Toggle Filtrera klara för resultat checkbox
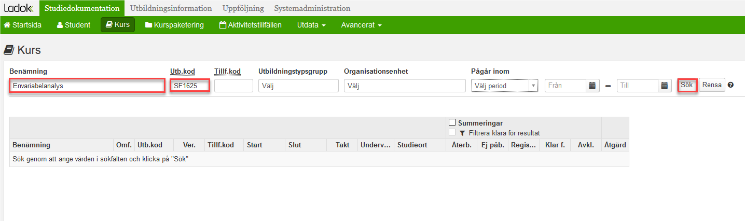Viewport: 745px width, 221px height. pyautogui.click(x=452, y=132)
